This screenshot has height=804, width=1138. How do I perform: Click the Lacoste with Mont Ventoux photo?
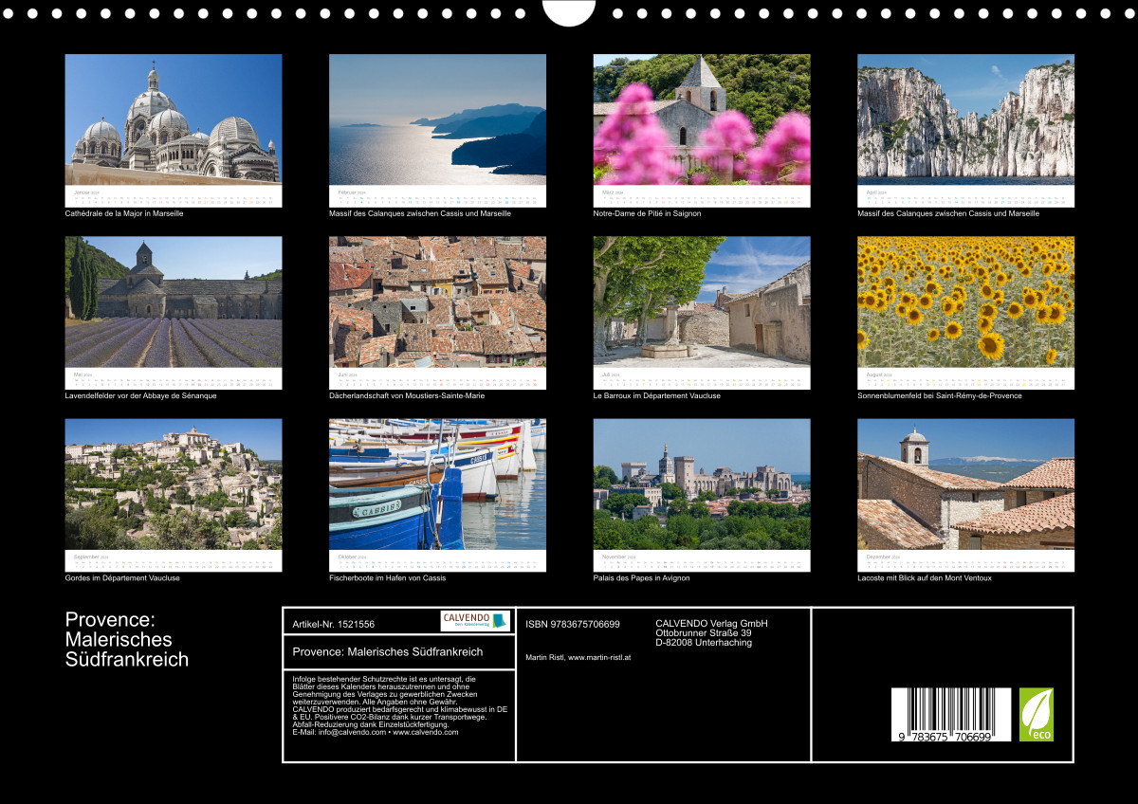965,484
